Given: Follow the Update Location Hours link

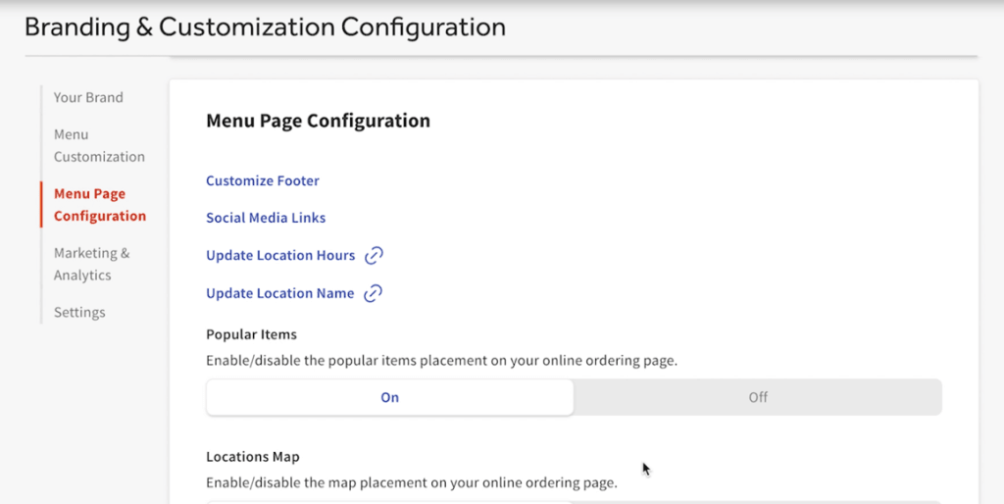Looking at the screenshot, I should (x=280, y=255).
